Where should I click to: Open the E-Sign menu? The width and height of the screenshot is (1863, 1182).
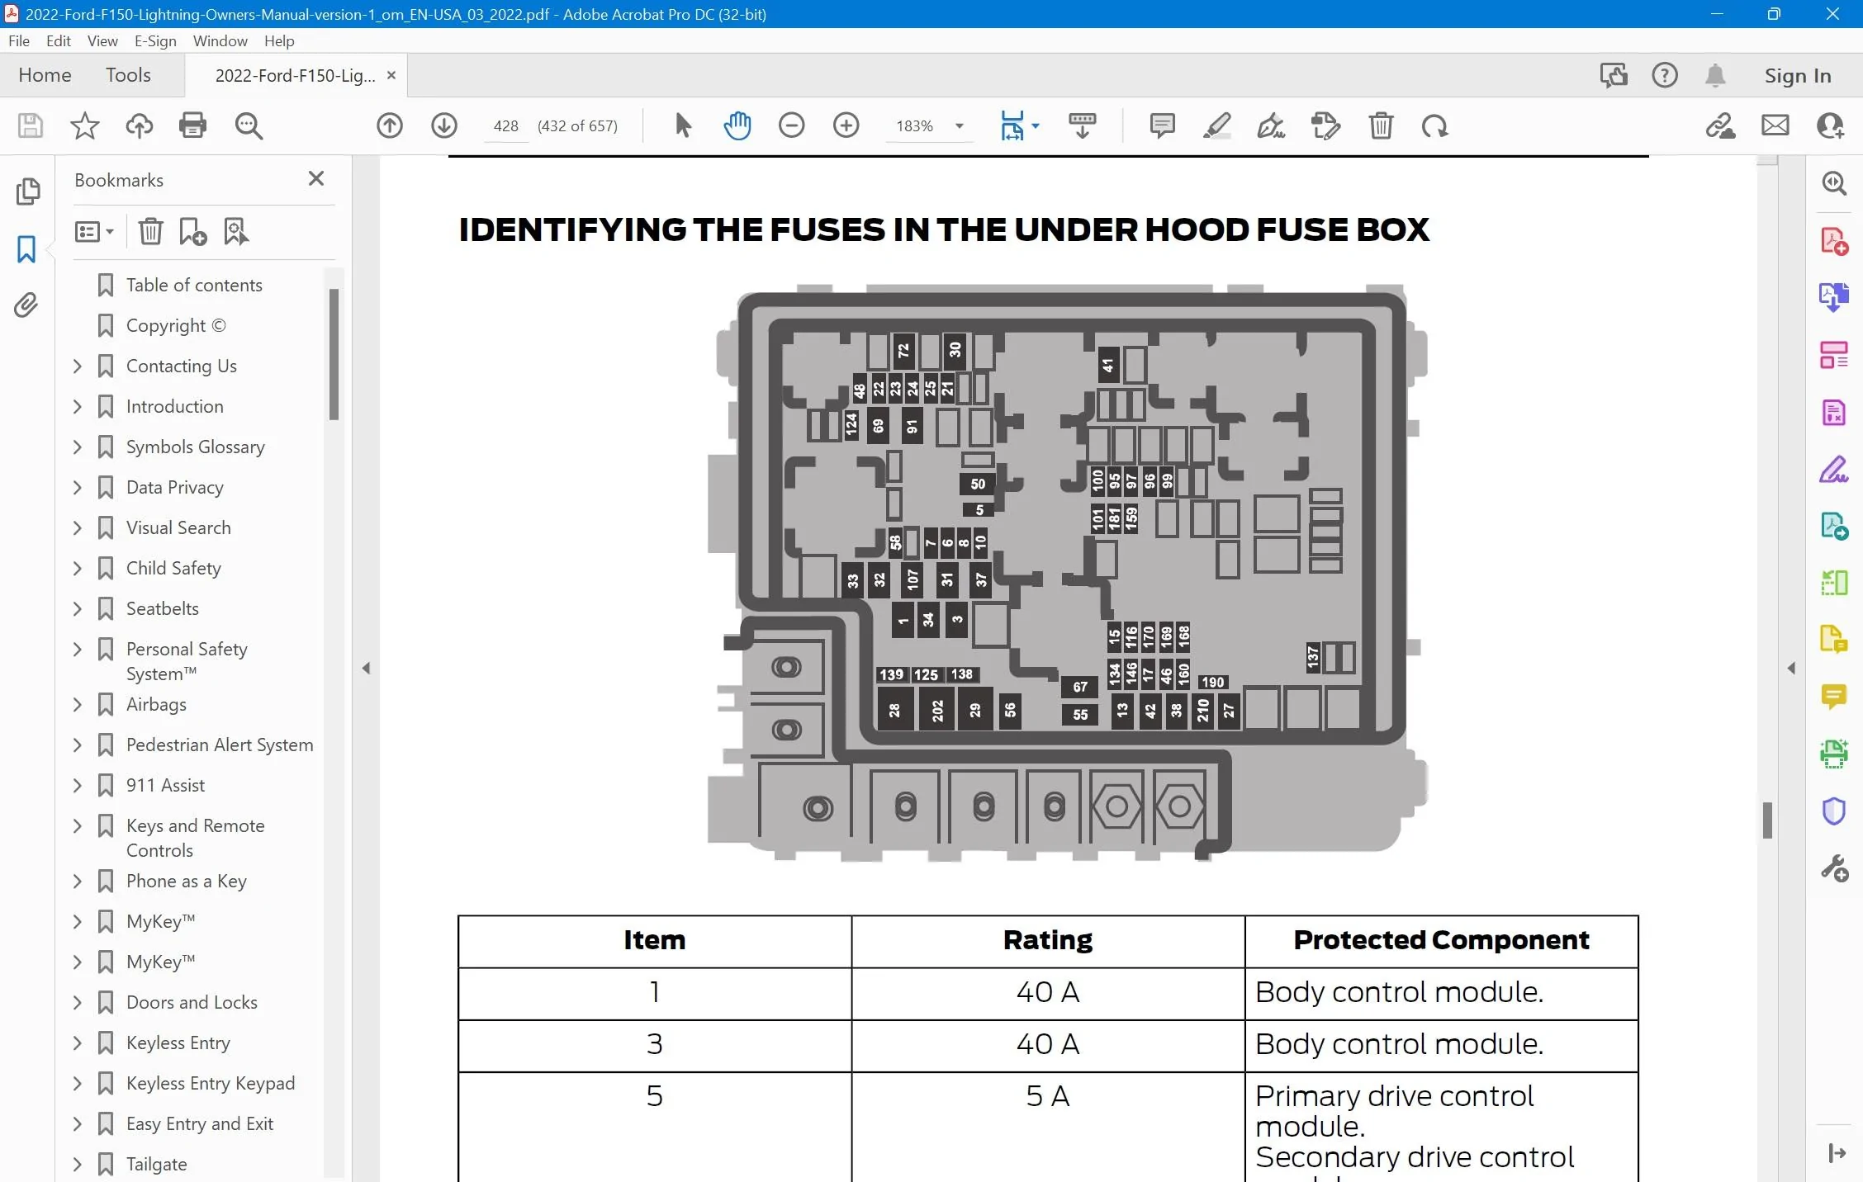click(x=155, y=40)
